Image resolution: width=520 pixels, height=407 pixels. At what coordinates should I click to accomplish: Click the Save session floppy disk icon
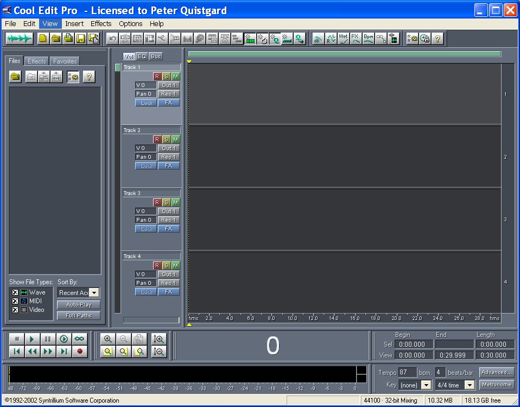point(81,39)
